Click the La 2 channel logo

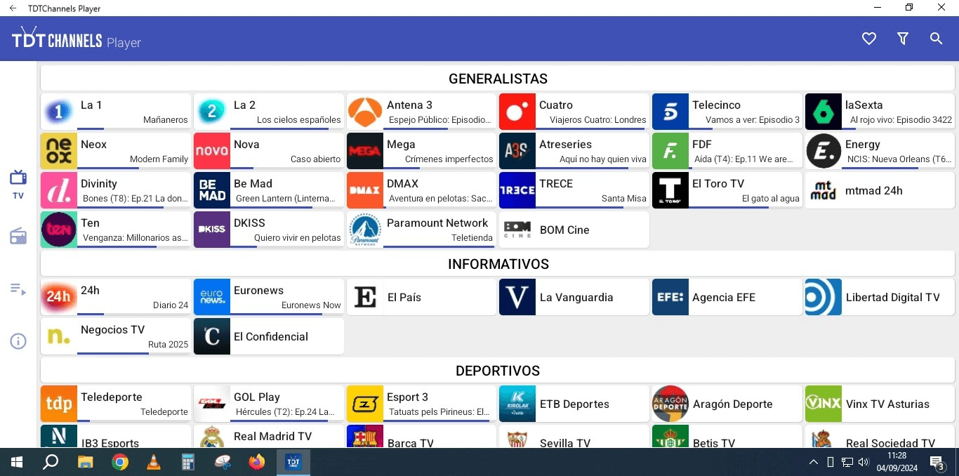[x=212, y=112]
